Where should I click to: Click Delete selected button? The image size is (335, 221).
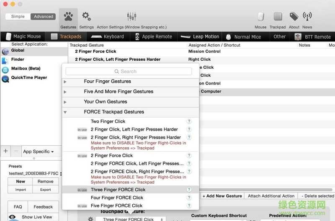click(x=317, y=196)
